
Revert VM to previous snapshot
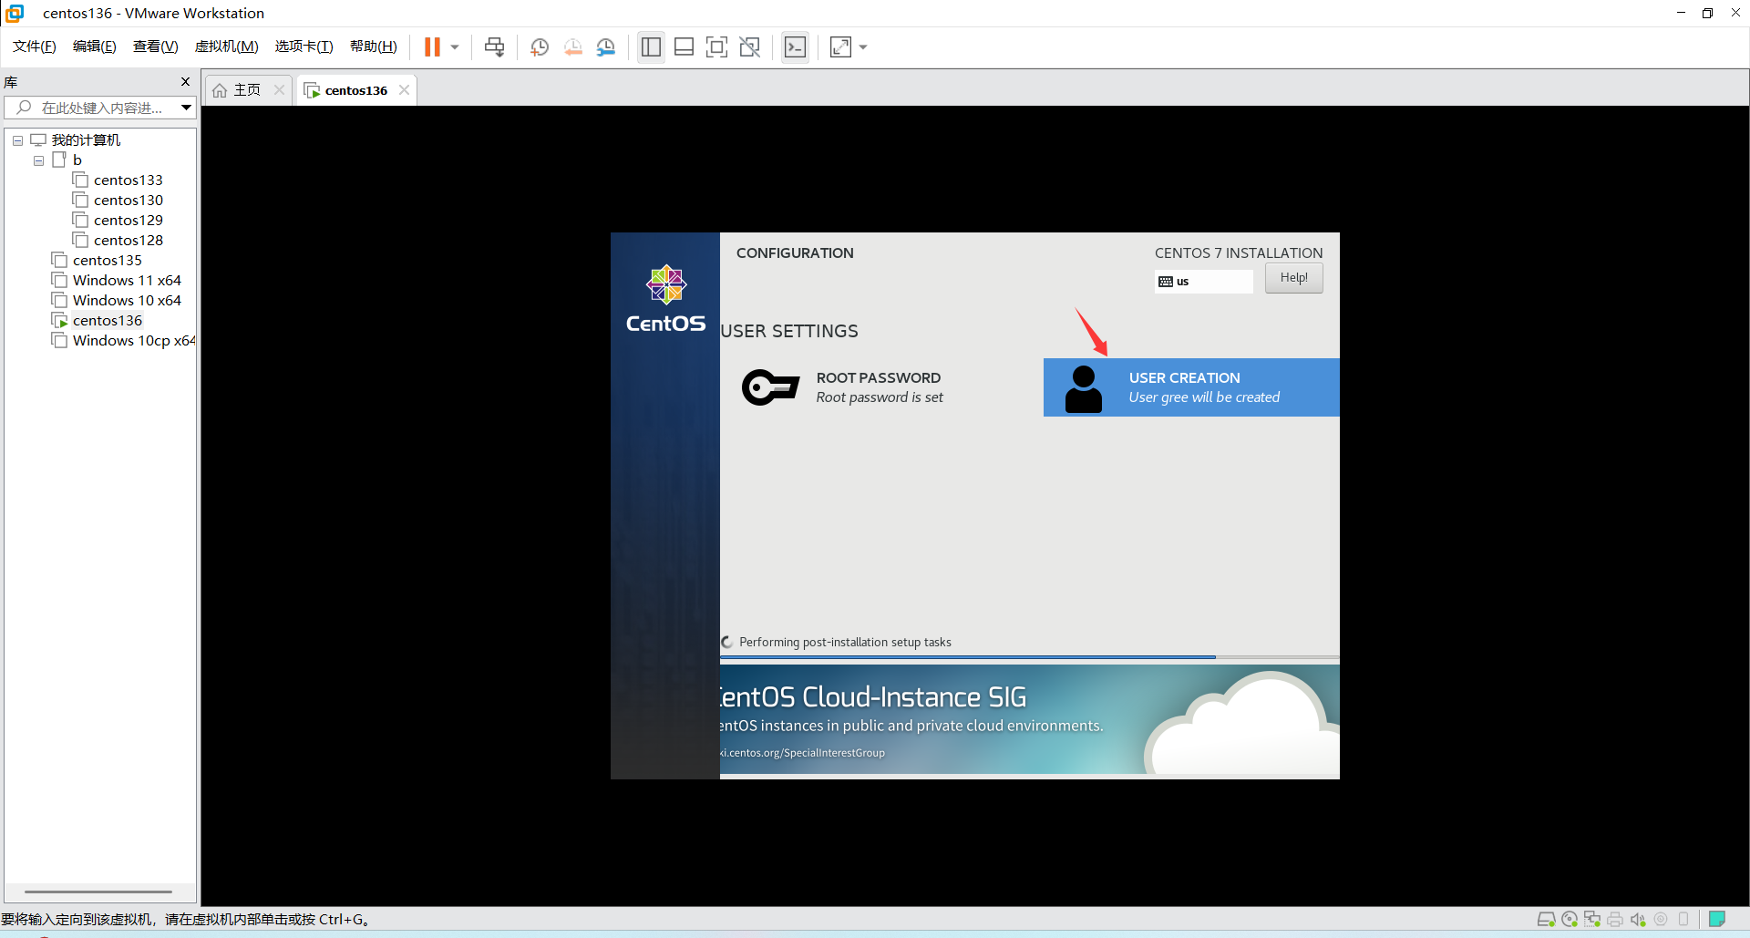pos(572,46)
